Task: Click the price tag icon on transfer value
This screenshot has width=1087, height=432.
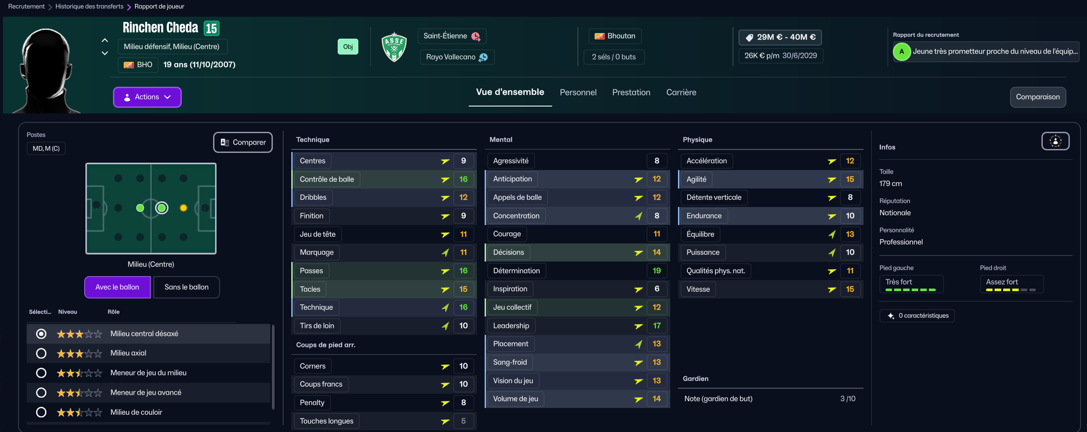Action: [x=749, y=38]
